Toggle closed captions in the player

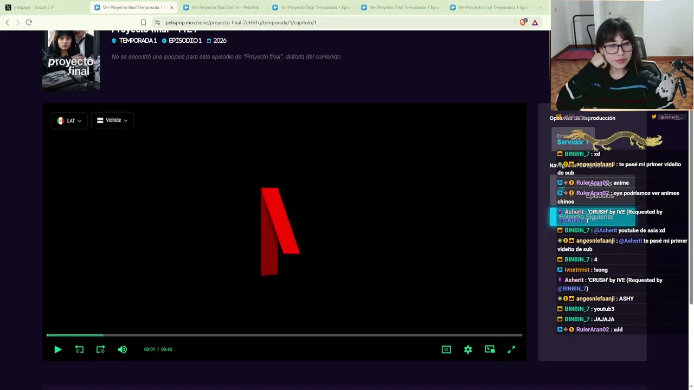446,349
